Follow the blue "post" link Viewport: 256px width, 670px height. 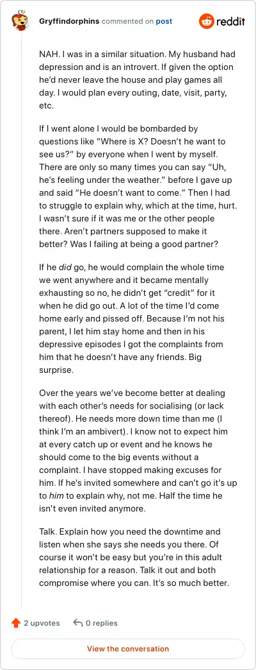[x=164, y=21]
